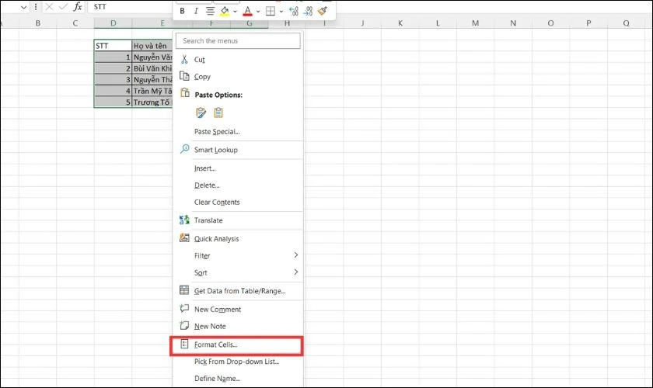This screenshot has width=653, height=388.
Task: Click the formula bar vertical dots handle
Action: pyautogui.click(x=36, y=7)
